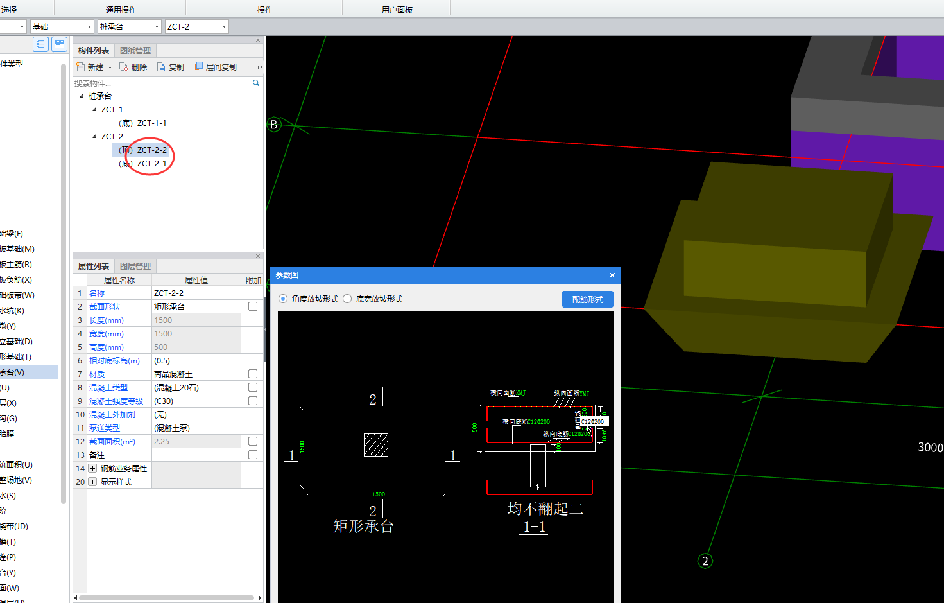The image size is (944, 603).
Task: Collapse the ZCT-2 tree node
Action: click(x=94, y=136)
